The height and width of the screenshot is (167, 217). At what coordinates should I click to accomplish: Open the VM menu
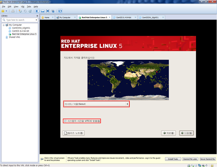(x=22, y=7)
